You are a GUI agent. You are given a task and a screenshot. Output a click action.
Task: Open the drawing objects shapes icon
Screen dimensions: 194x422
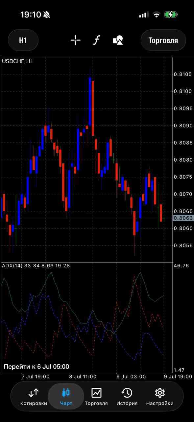[x=118, y=41]
